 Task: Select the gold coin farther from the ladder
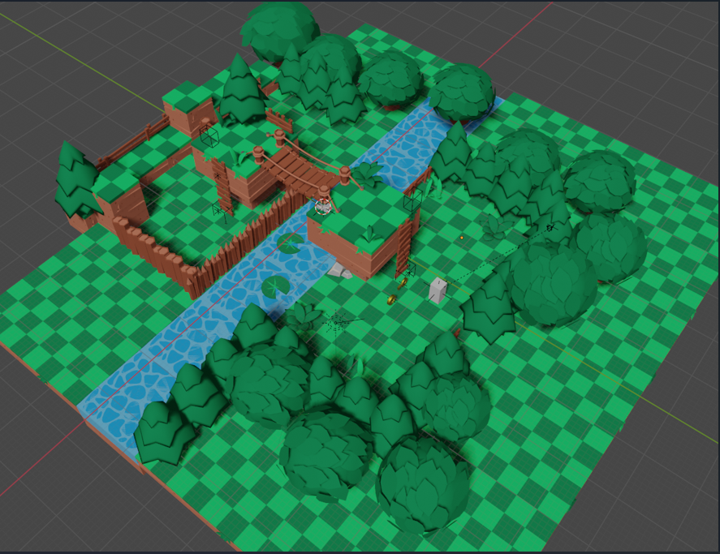(392, 300)
